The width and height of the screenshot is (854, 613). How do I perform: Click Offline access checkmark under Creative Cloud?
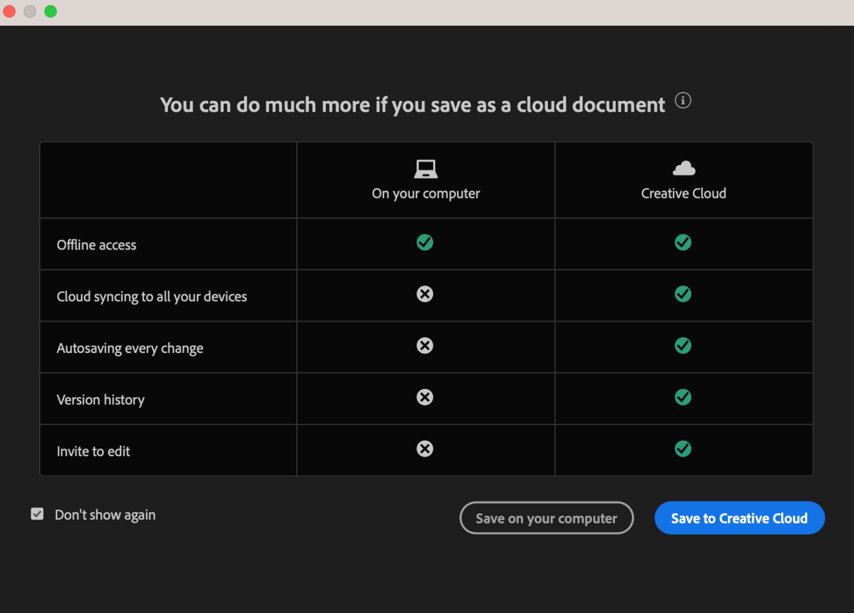point(683,242)
